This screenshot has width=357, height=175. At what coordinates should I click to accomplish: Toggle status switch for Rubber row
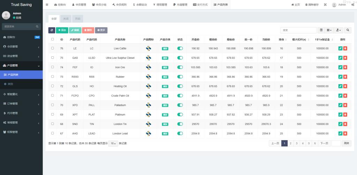[180, 77]
